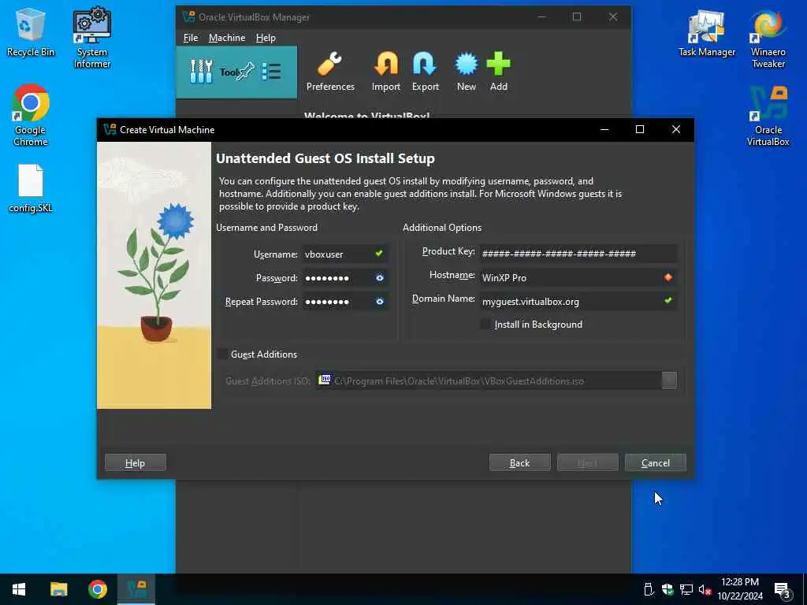Screen dimensions: 807x605
Task: Select Google Chrome desktop shortcut
Action: tap(31, 115)
